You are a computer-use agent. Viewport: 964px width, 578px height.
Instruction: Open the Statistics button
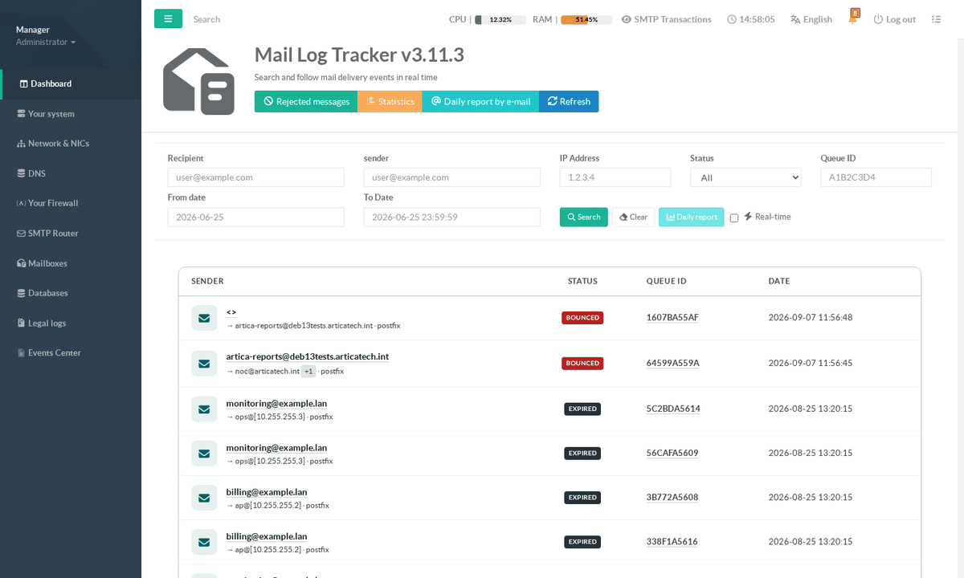click(390, 101)
